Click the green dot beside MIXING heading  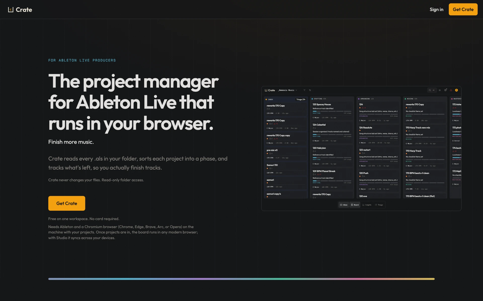click(405, 99)
